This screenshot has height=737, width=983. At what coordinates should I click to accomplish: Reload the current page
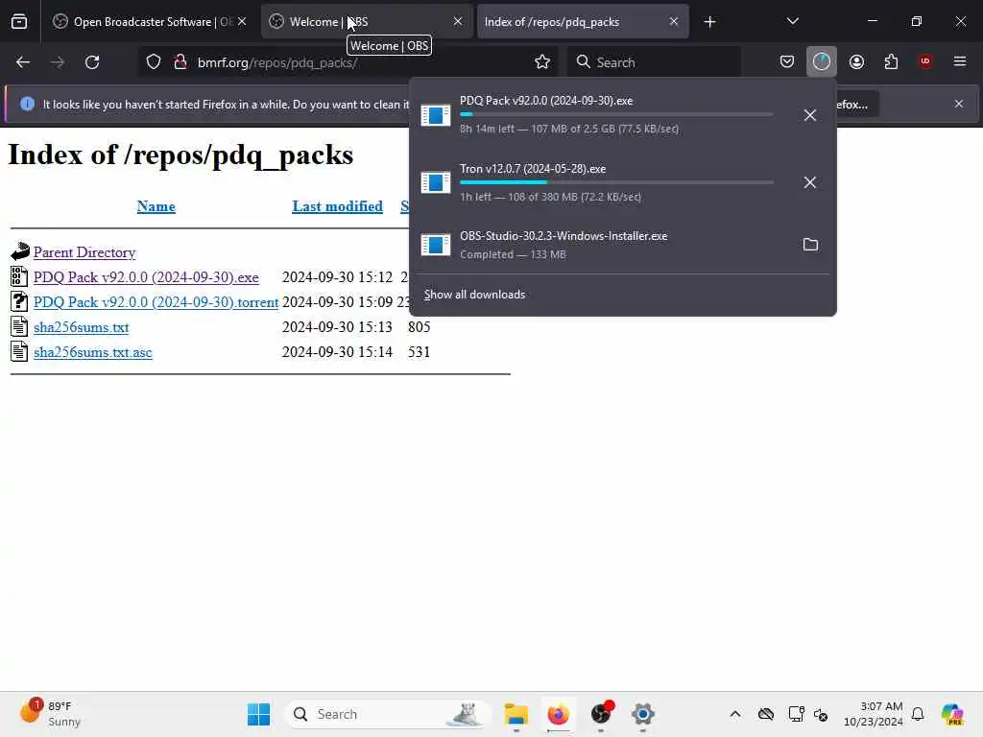click(92, 62)
